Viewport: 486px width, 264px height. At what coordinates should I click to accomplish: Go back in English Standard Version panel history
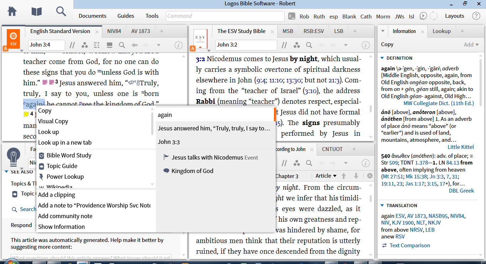point(134,45)
